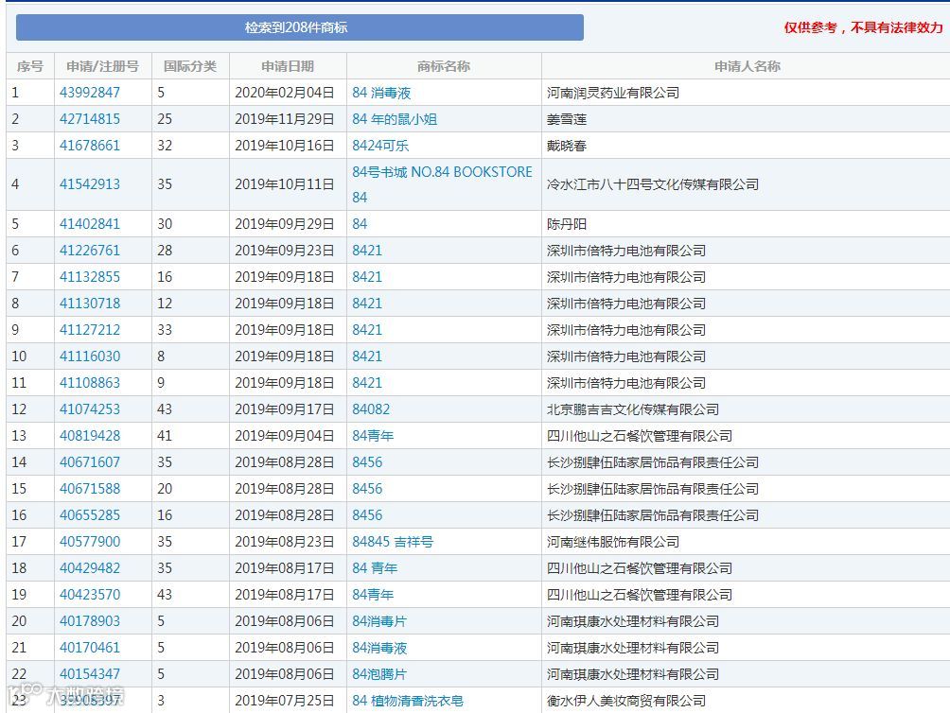Screen dimensions: 950x713
Task: Click the 国际分类 column header
Action: pyautogui.click(x=190, y=66)
